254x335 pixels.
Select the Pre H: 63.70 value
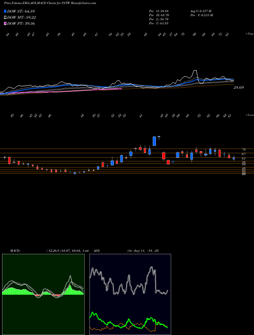pyautogui.click(x=158, y=15)
